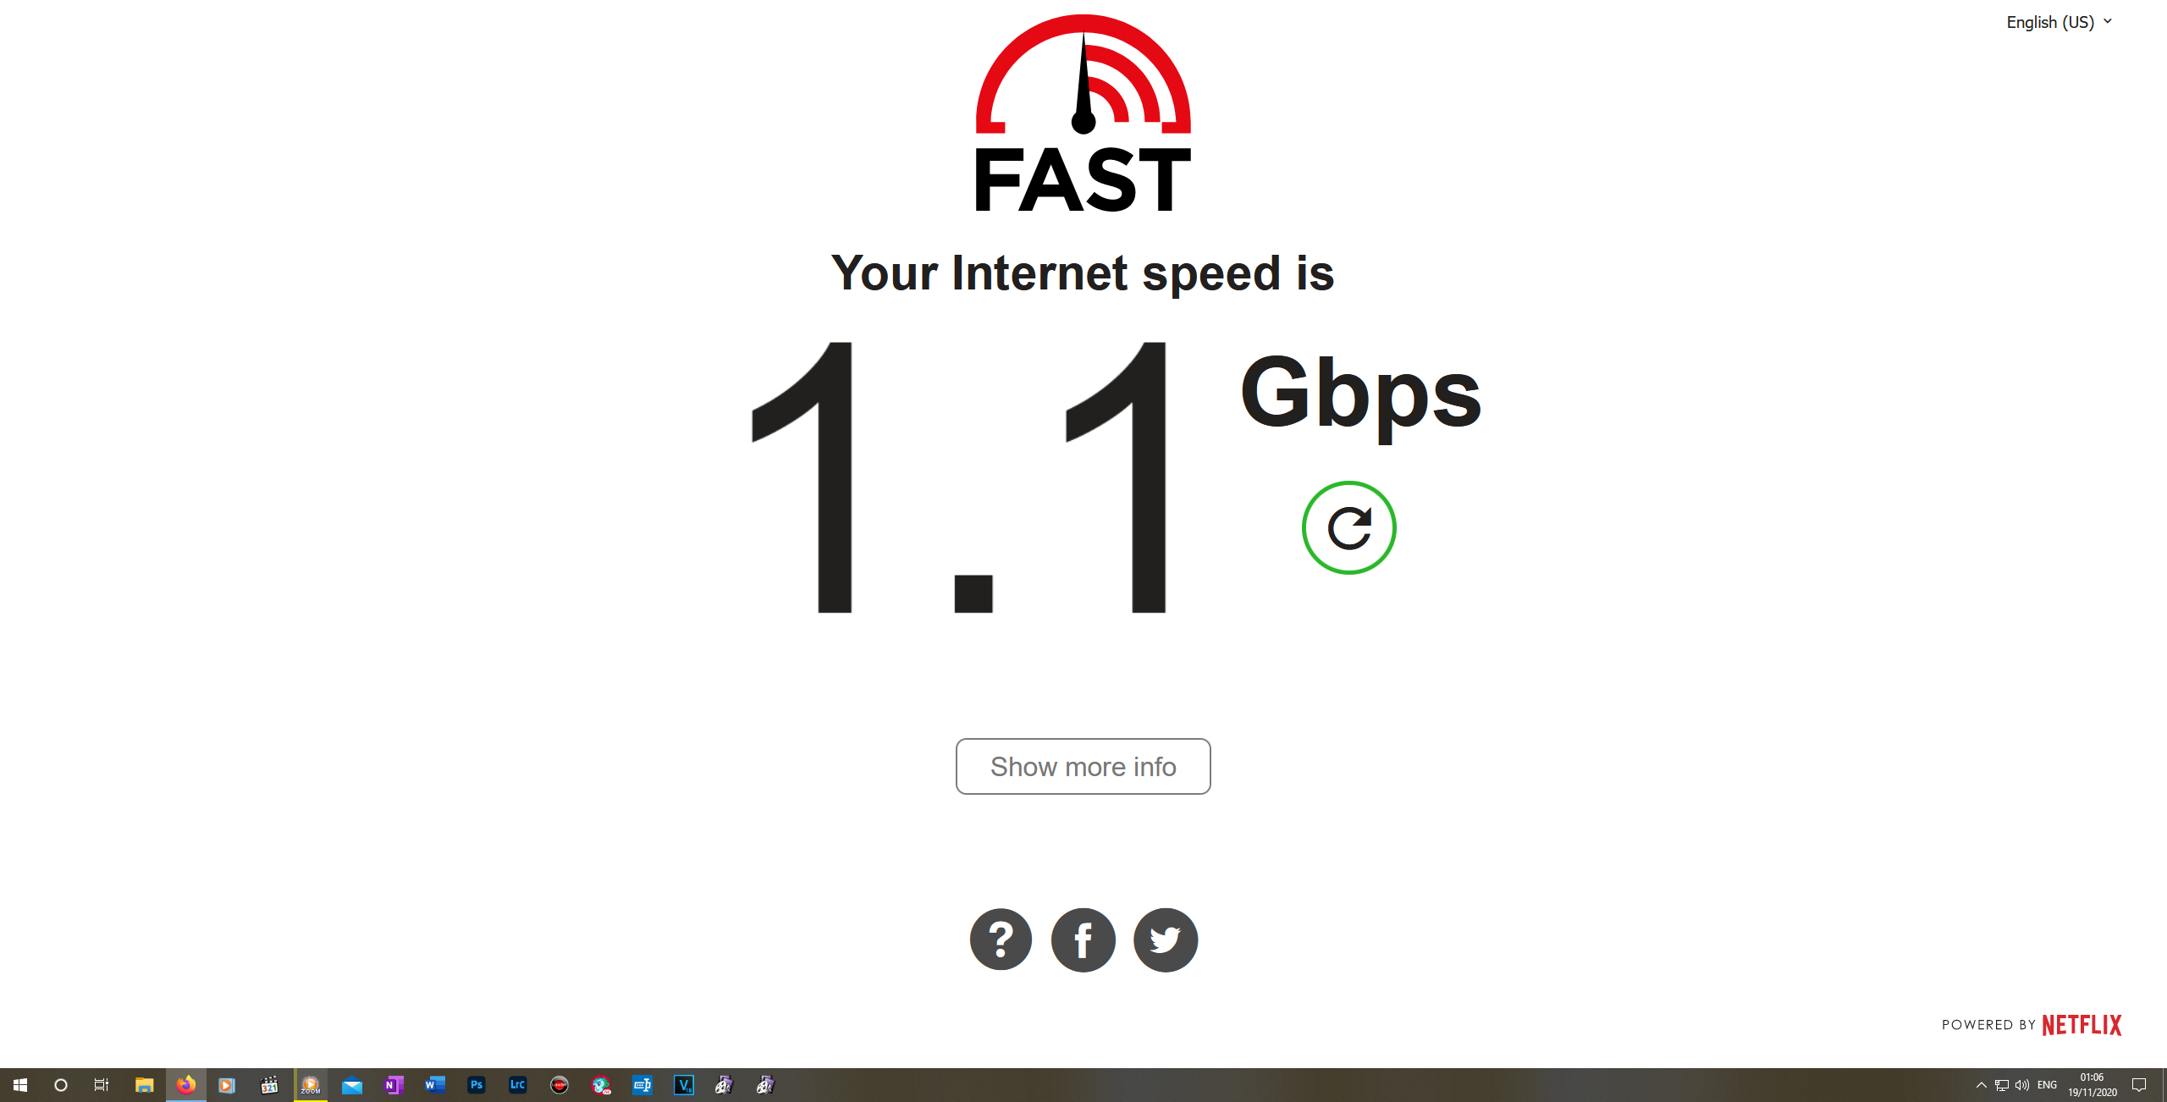Show hidden system tray icons chevron
This screenshot has width=2167, height=1102.
coord(1981,1085)
